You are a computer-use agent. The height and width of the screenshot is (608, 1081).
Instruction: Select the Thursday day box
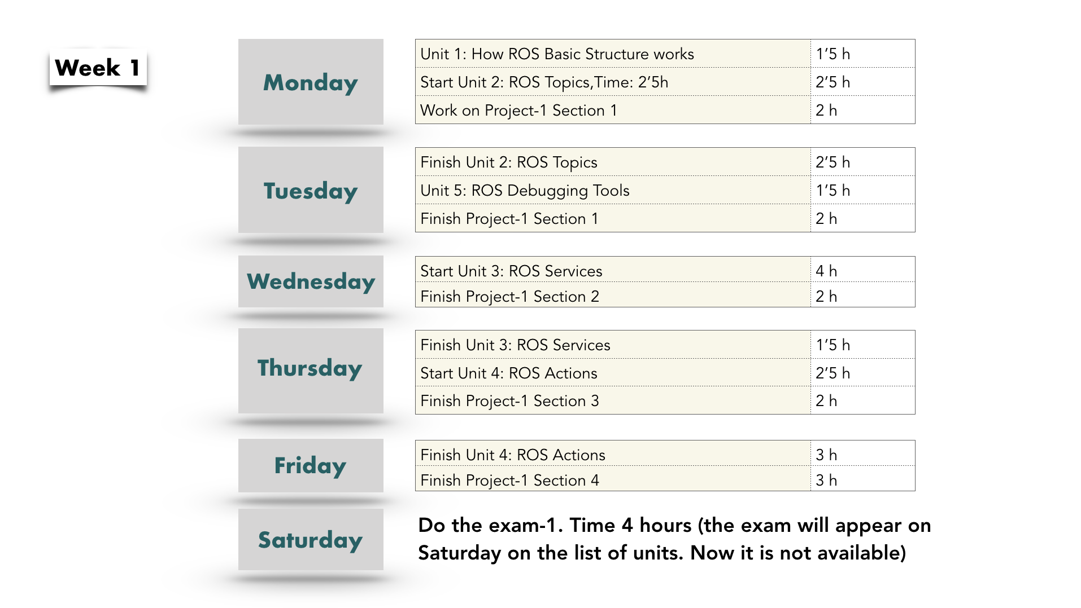pyautogui.click(x=311, y=371)
